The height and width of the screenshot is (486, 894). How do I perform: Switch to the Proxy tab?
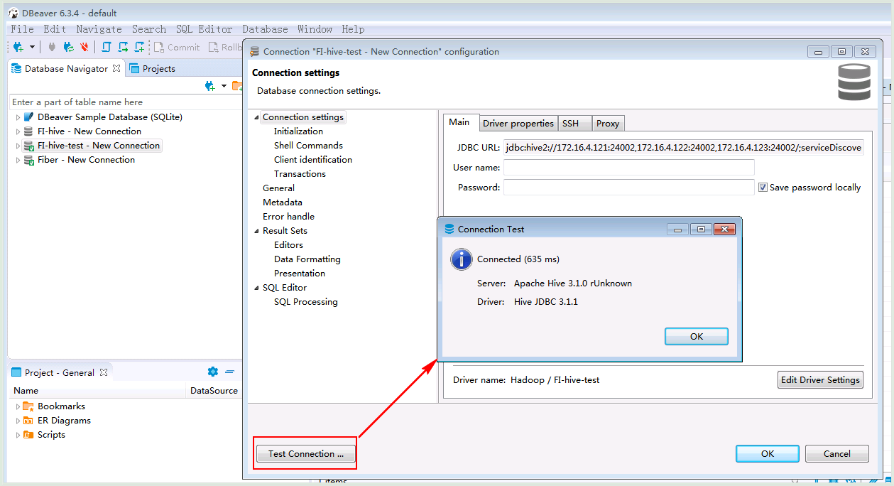pos(608,124)
